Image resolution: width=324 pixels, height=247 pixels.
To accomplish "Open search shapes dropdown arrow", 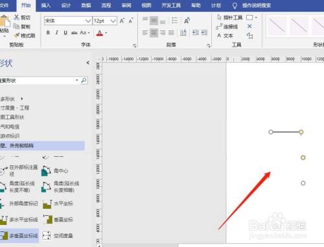I will tap(77, 80).
